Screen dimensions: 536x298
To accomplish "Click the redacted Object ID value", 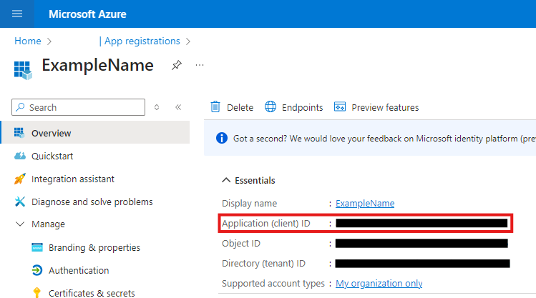I will (422, 244).
